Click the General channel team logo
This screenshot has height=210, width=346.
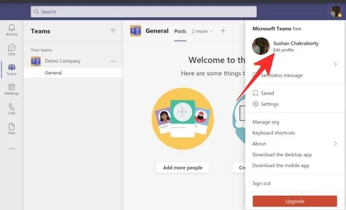136,31
